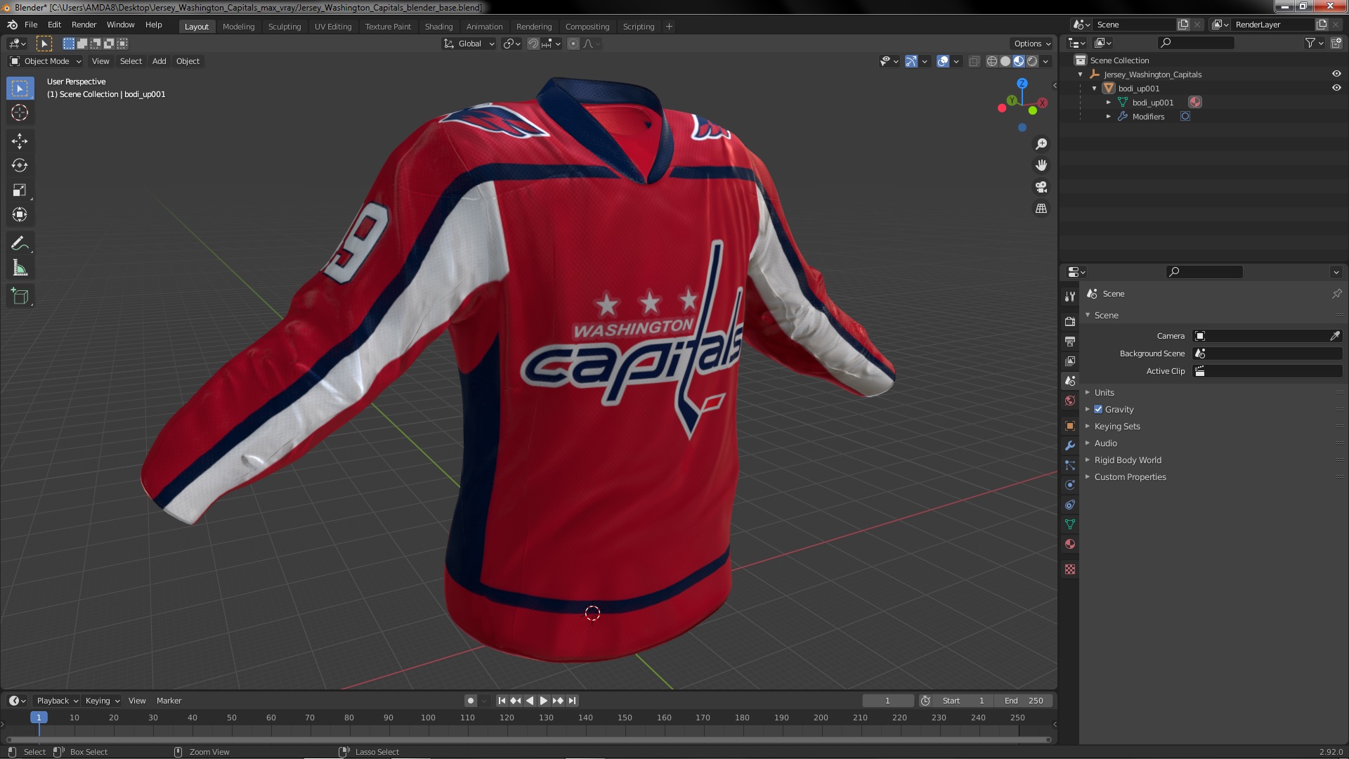
Task: Click the Camera field eyedropper
Action: (x=1335, y=336)
